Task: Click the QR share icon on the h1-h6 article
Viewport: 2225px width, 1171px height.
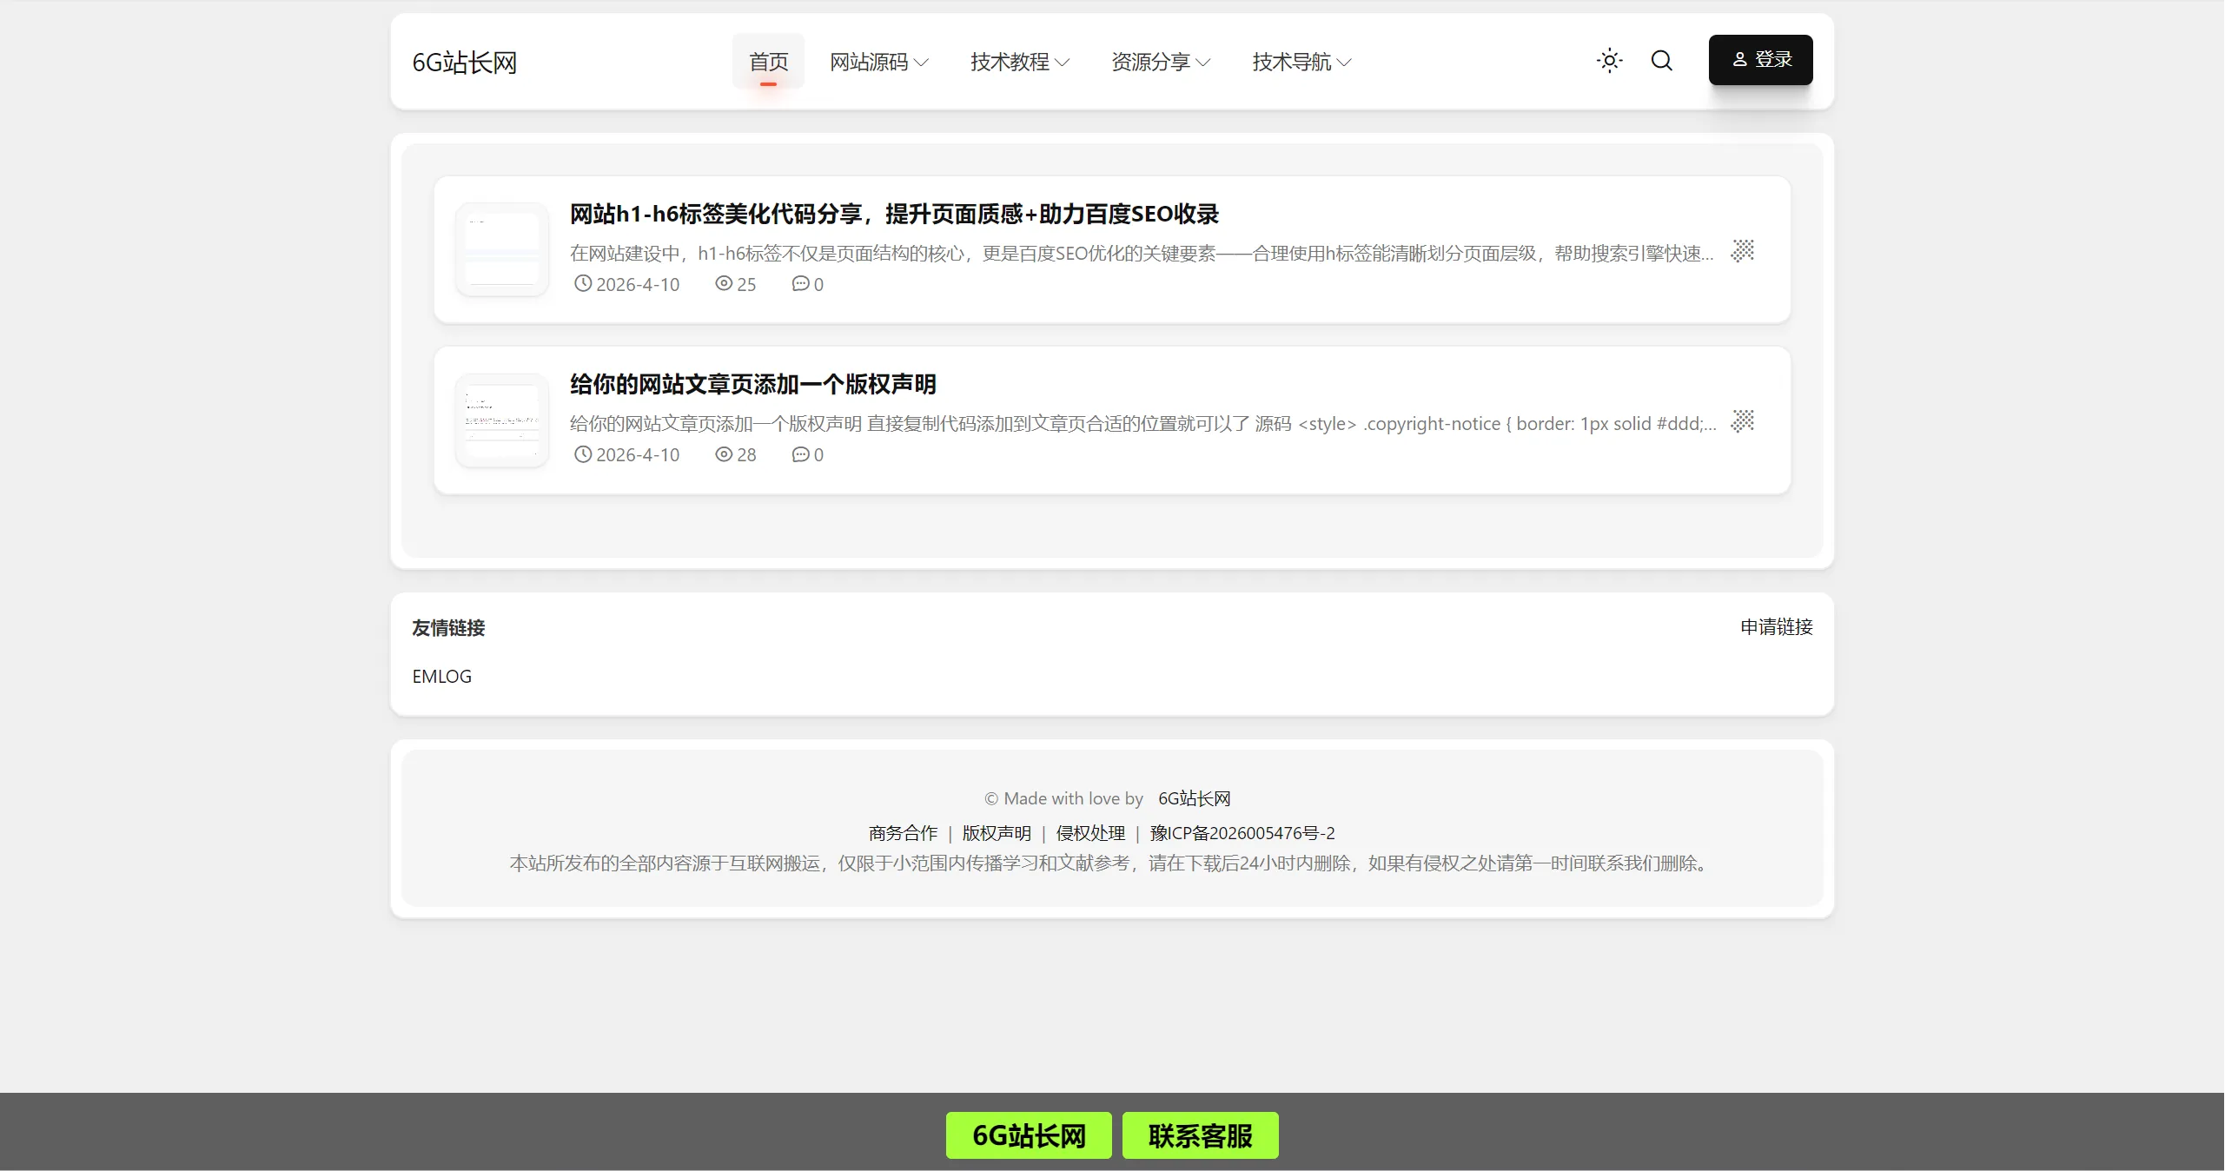Action: click(1744, 251)
